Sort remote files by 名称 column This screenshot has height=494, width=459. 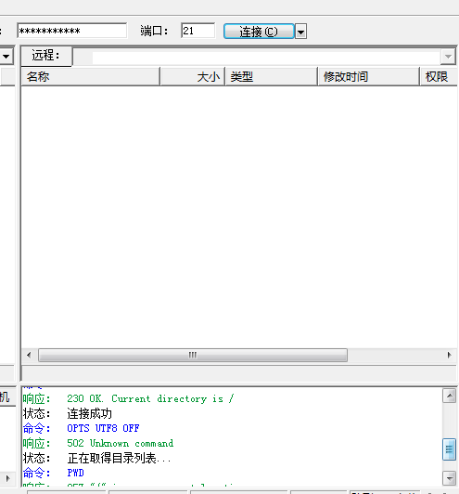click(x=91, y=76)
